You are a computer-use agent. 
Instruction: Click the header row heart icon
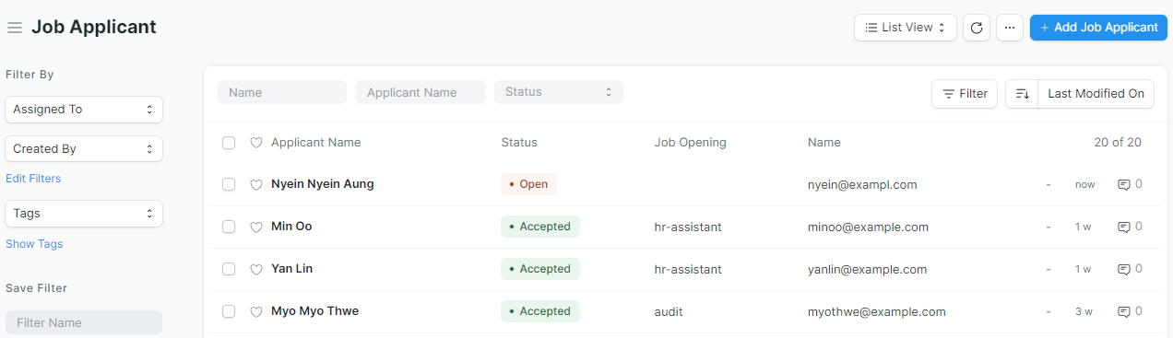(256, 143)
